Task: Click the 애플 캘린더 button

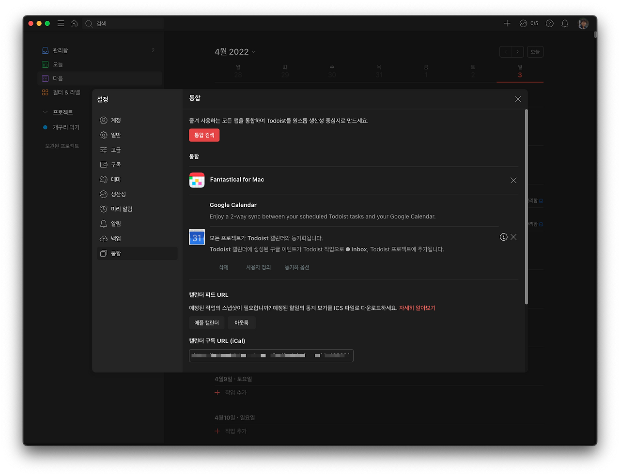Action: click(206, 323)
